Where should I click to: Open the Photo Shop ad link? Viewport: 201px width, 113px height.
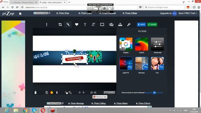pyautogui.click(x=63, y=13)
